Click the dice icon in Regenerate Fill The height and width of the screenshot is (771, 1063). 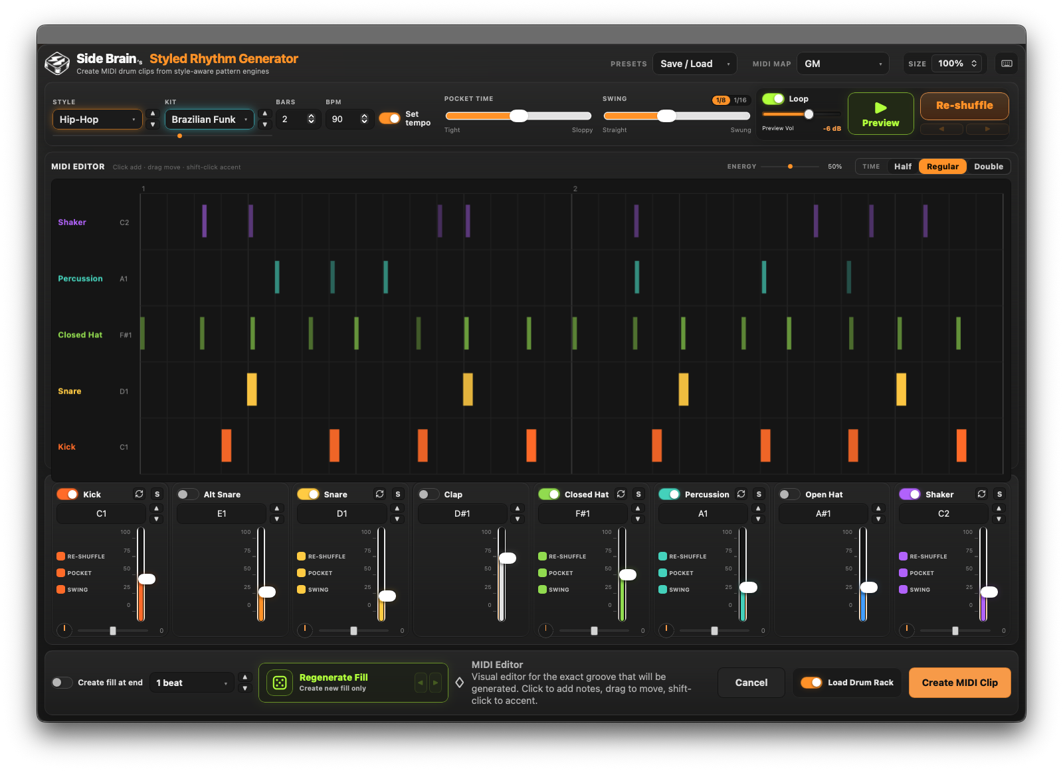[280, 683]
